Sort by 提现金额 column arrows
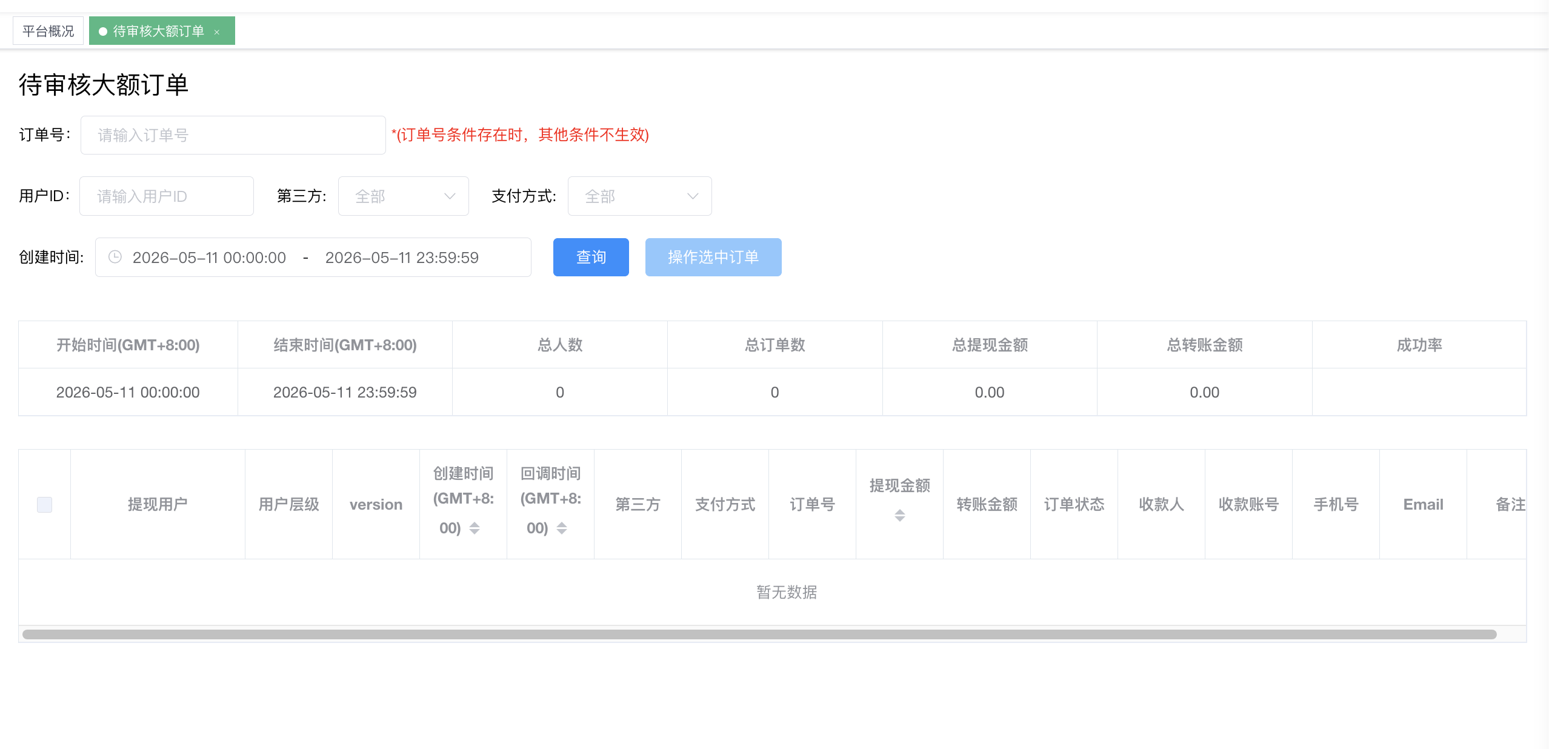This screenshot has height=749, width=1549. [x=900, y=516]
